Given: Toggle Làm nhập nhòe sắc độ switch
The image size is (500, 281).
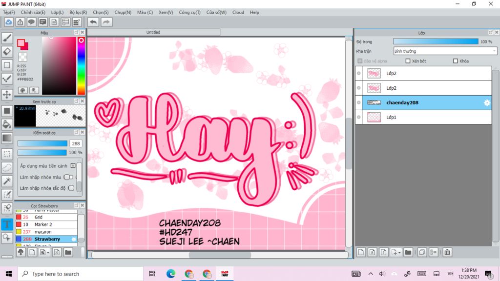Looking at the screenshot, I should click(x=71, y=188).
